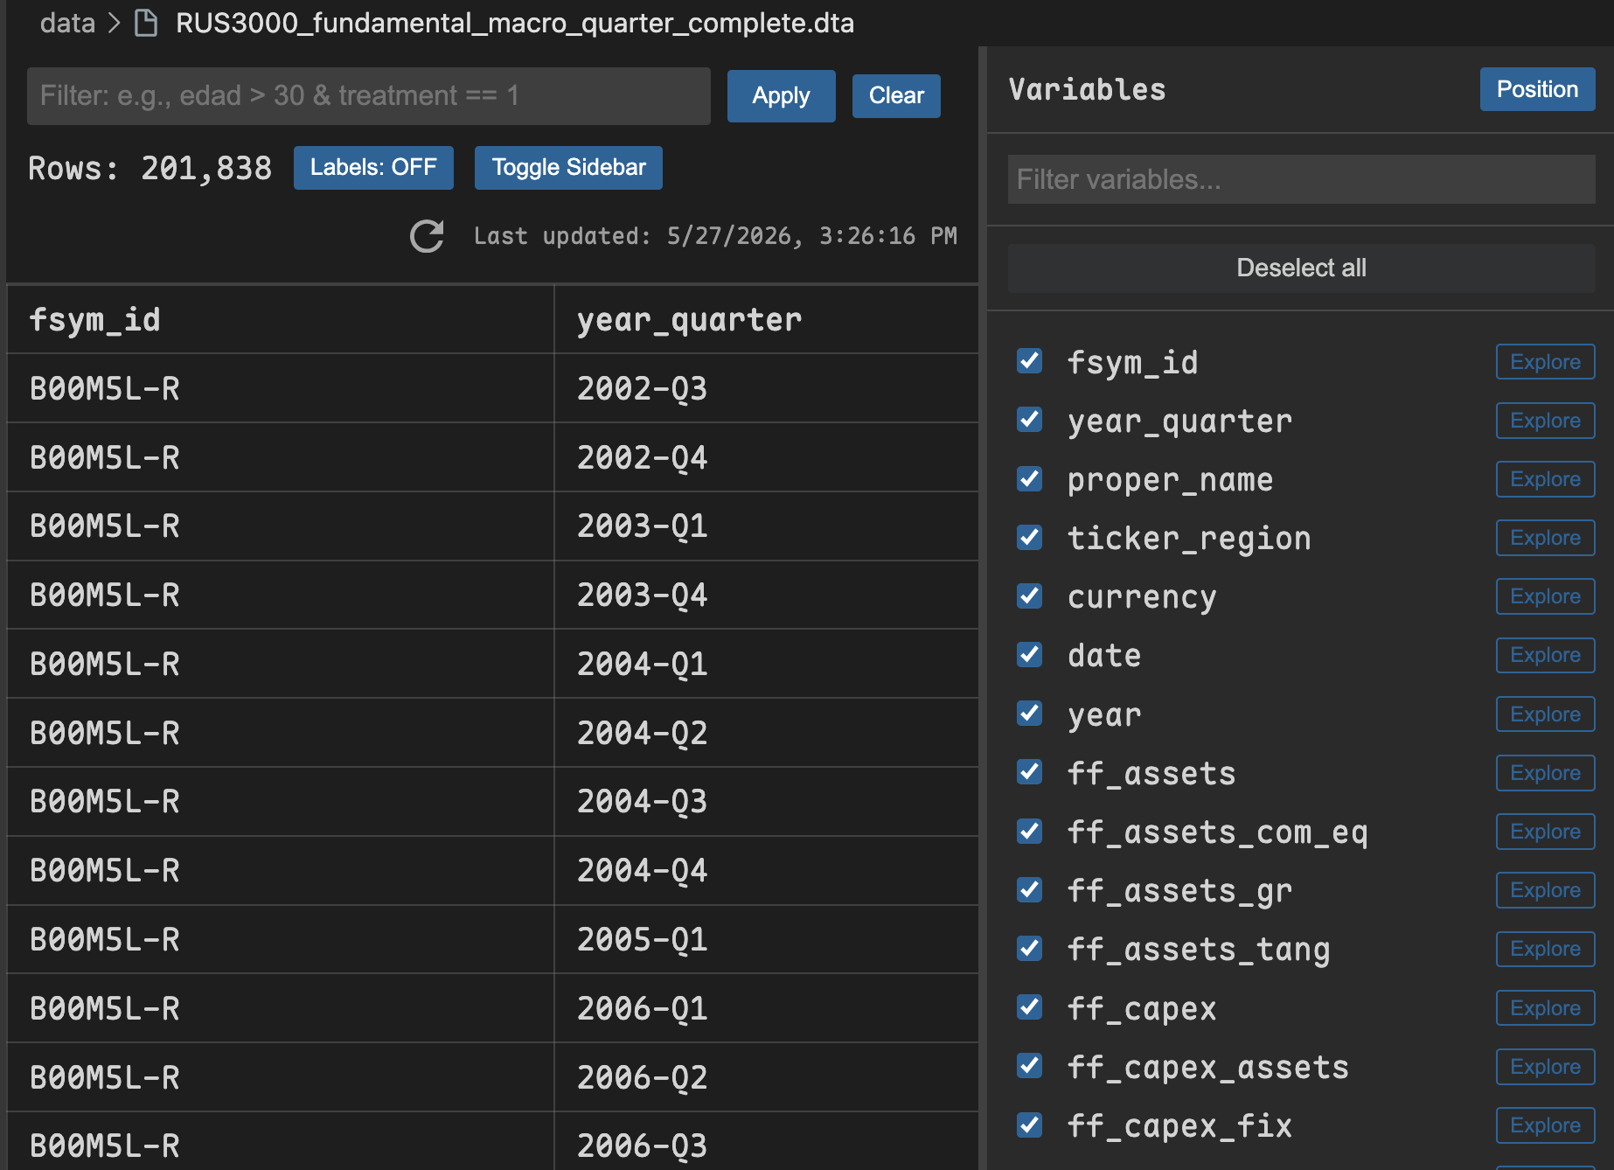
Task: Explore the ff_assets variable
Action: tap(1545, 773)
